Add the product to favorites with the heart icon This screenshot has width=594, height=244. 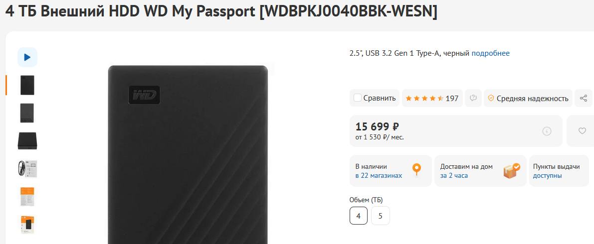click(582, 131)
